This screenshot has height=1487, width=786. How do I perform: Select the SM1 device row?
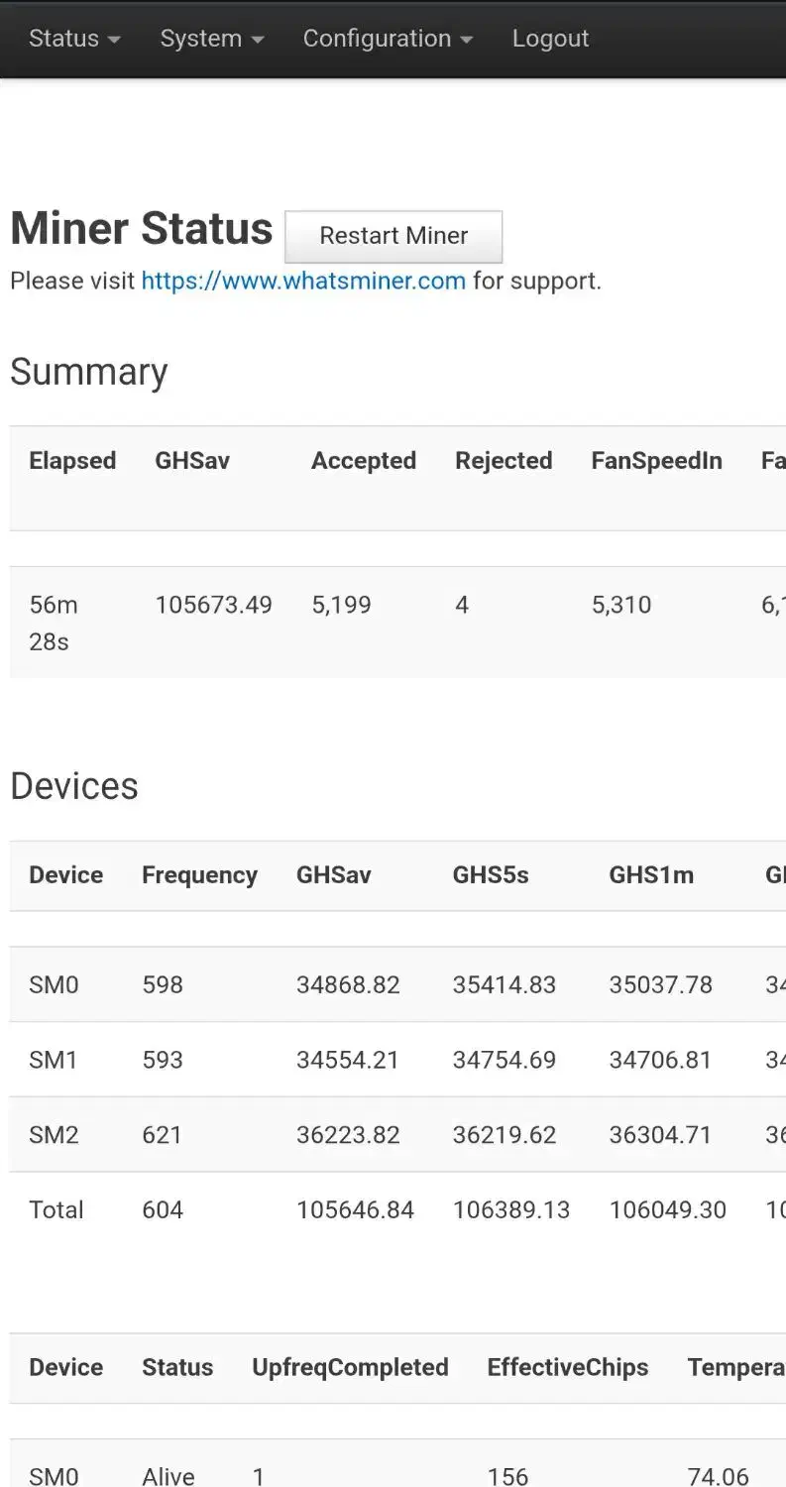54,1060
